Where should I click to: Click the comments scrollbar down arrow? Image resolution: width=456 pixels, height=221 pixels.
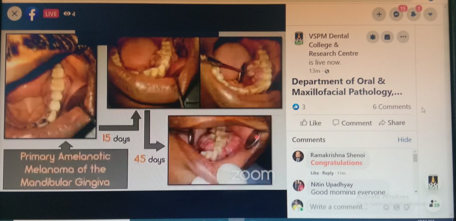click(415, 192)
